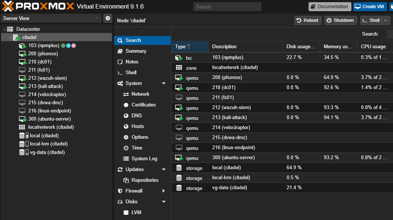Open the DNS configuration for node citadel

coord(136,115)
